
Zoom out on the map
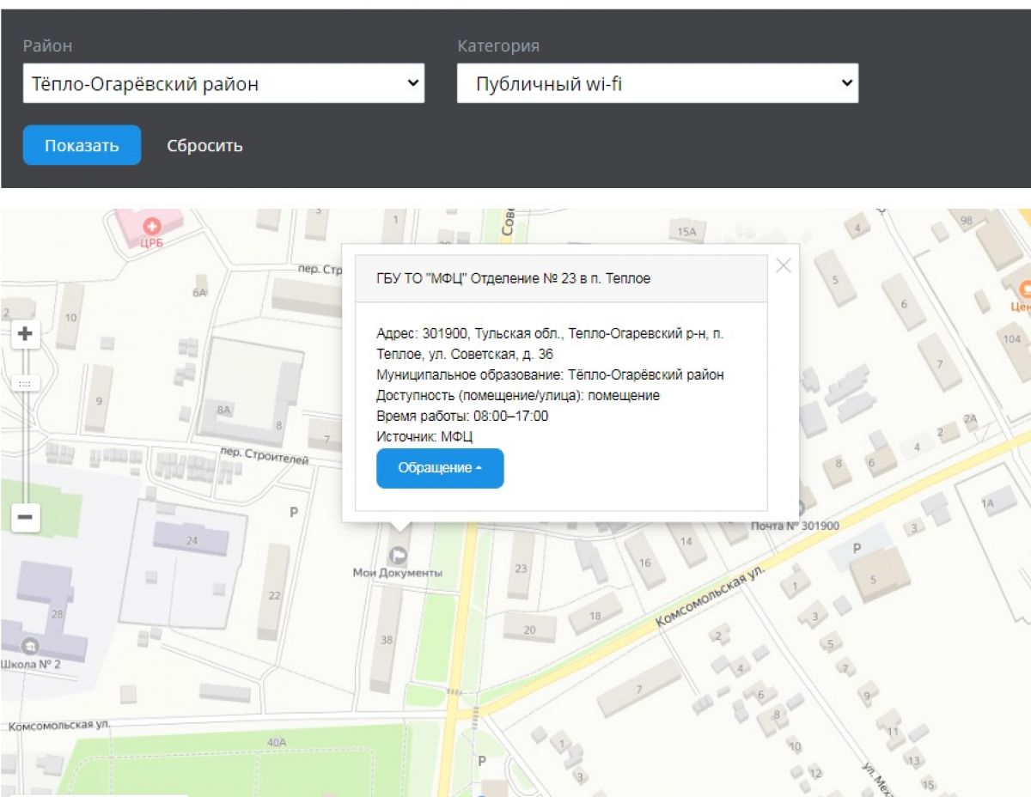pos(25,517)
